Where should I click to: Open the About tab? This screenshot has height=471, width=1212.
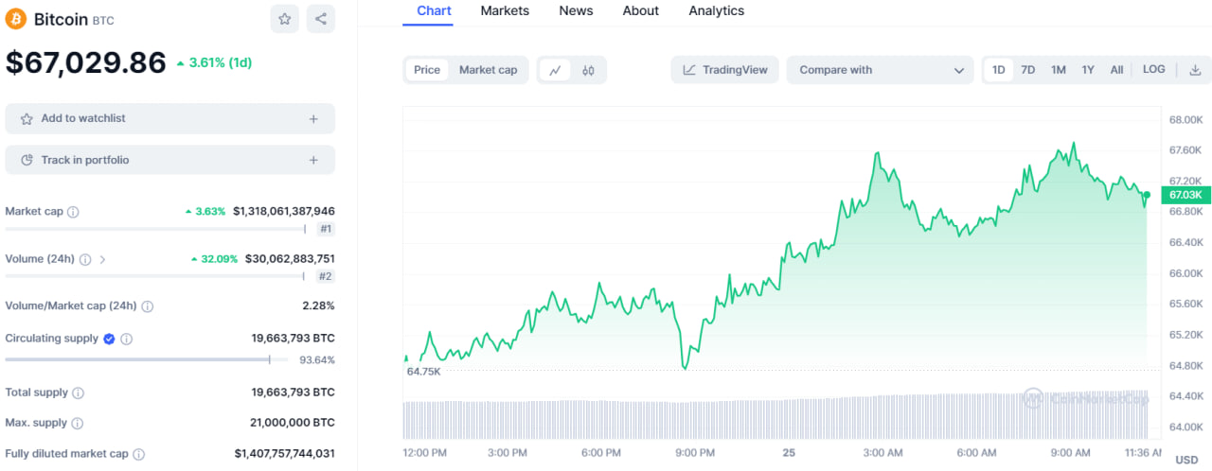(x=641, y=11)
